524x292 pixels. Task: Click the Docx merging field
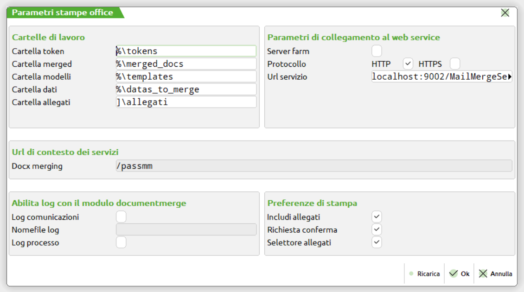coord(313,166)
